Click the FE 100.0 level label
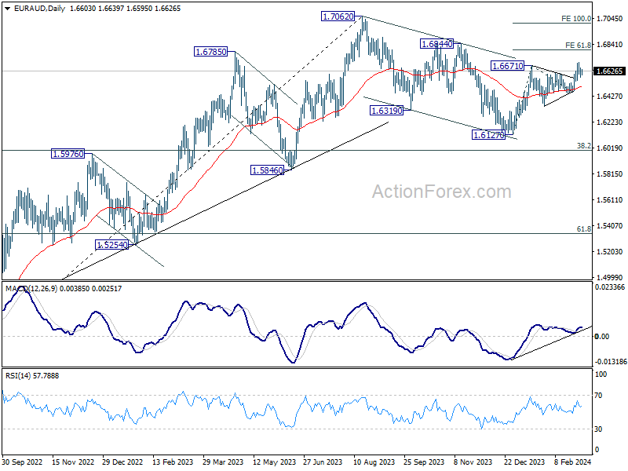The image size is (628, 471). (576, 18)
